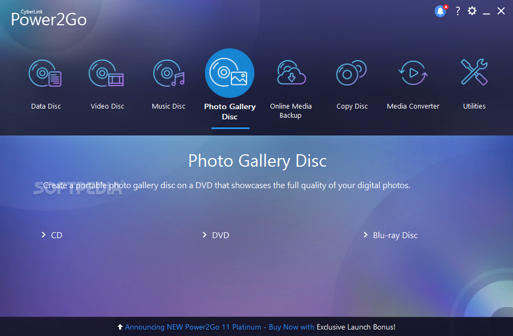Open the Media Converter icon
The image size is (513, 336).
coord(413,73)
